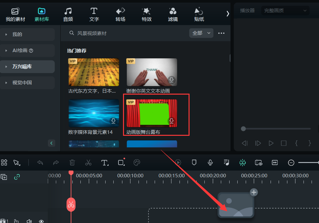319x223 pixels.
Task: Lock the track using the padlock icon
Action: (17, 221)
